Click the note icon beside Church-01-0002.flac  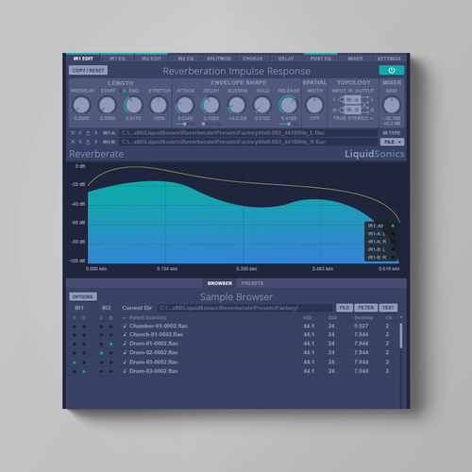tap(125, 334)
